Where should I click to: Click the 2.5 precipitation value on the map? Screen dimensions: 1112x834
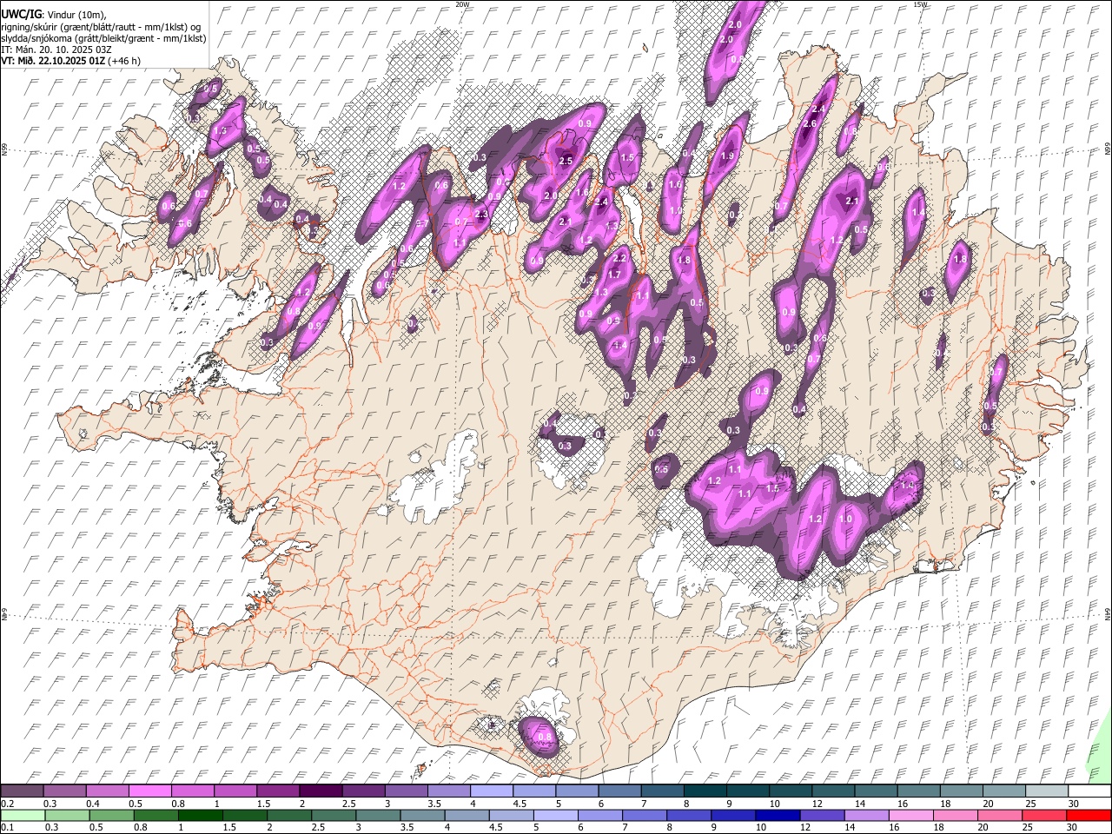[x=566, y=161]
